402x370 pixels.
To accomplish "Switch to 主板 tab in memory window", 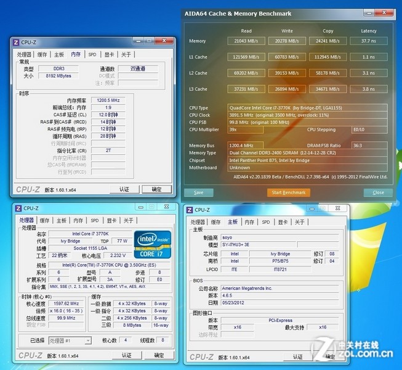I will pos(59,54).
